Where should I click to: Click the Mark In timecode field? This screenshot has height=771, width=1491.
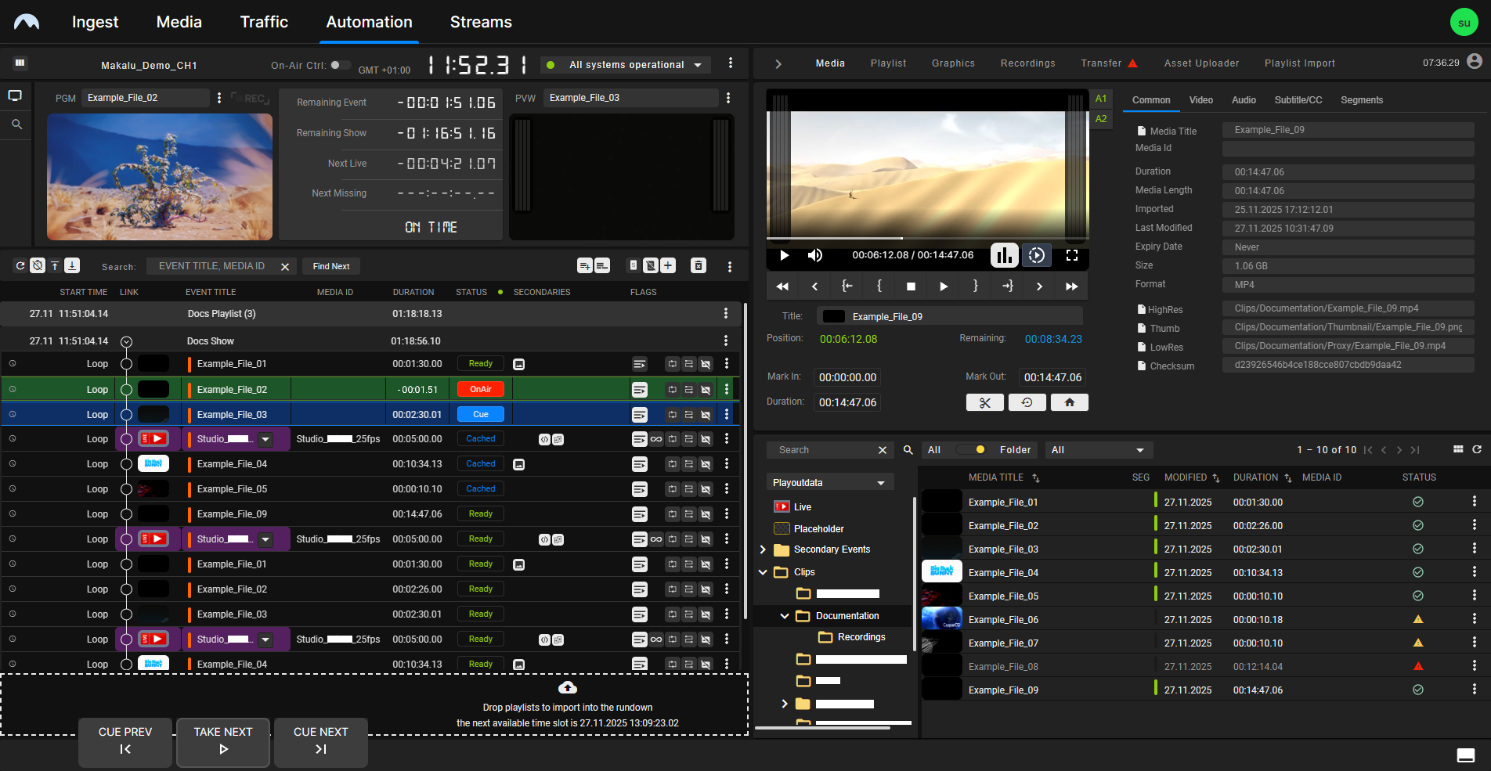coord(847,377)
